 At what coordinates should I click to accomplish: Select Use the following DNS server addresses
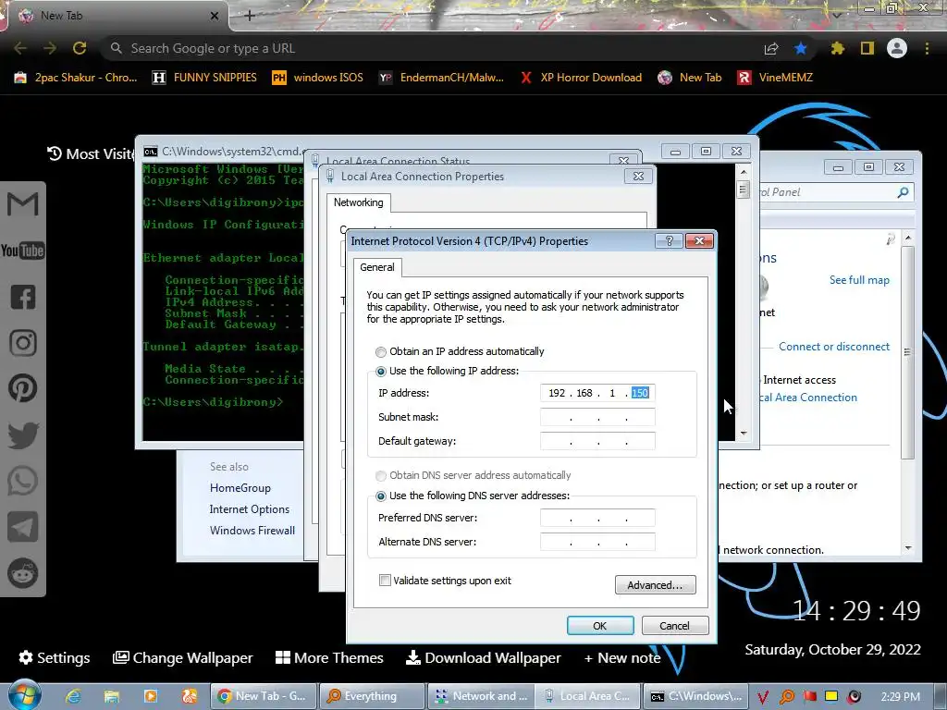(x=381, y=496)
